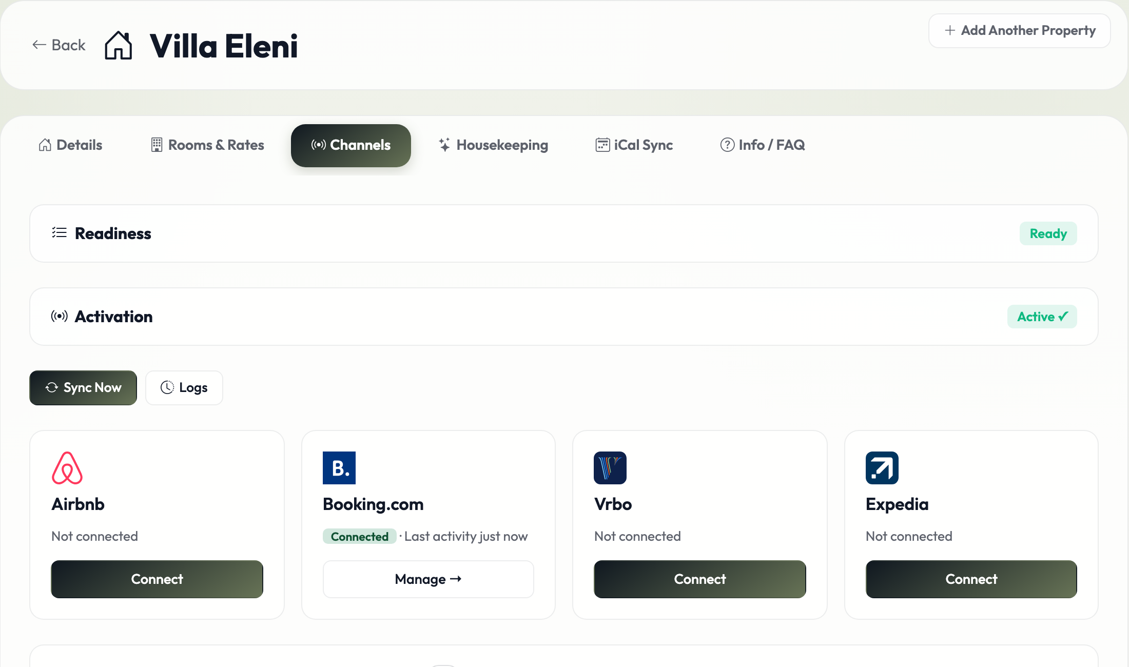Screen dimensions: 1129x667
Task: Expand the Readiness section
Action: pyautogui.click(x=564, y=233)
